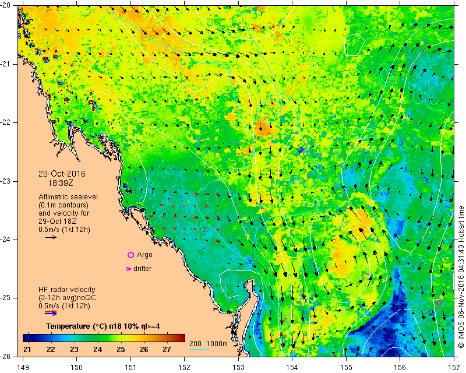Click the date label 29-Oct-2016
Screen dimensions: 466x373
click(62, 174)
